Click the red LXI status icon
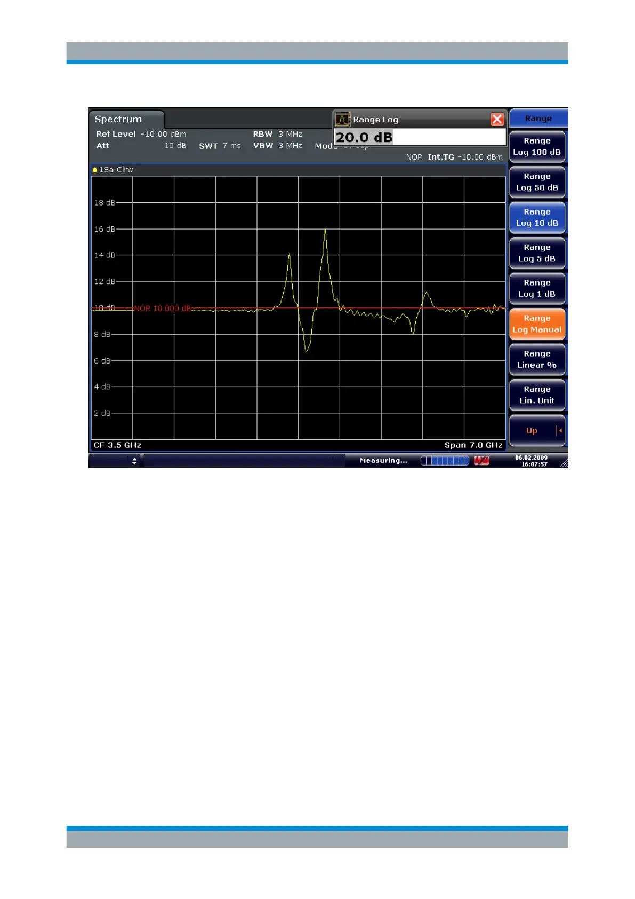This screenshot has height=899, width=635. click(x=481, y=461)
